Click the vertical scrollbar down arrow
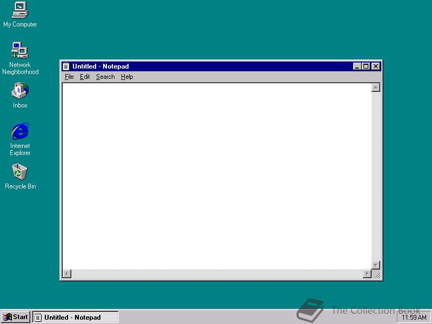 point(376,265)
